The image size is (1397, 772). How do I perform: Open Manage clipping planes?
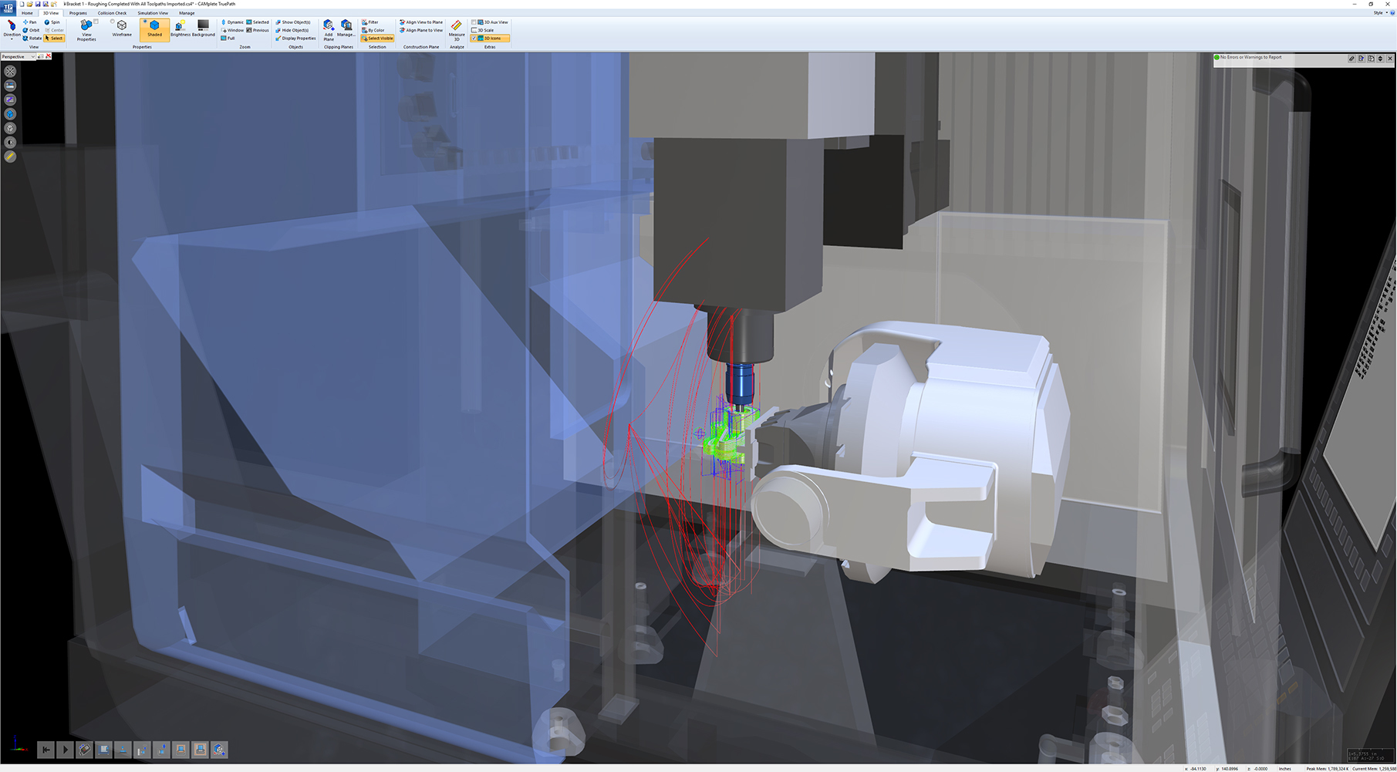coord(346,29)
